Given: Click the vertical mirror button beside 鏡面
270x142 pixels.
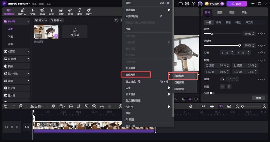Looking at the screenshot, I should [229, 86].
